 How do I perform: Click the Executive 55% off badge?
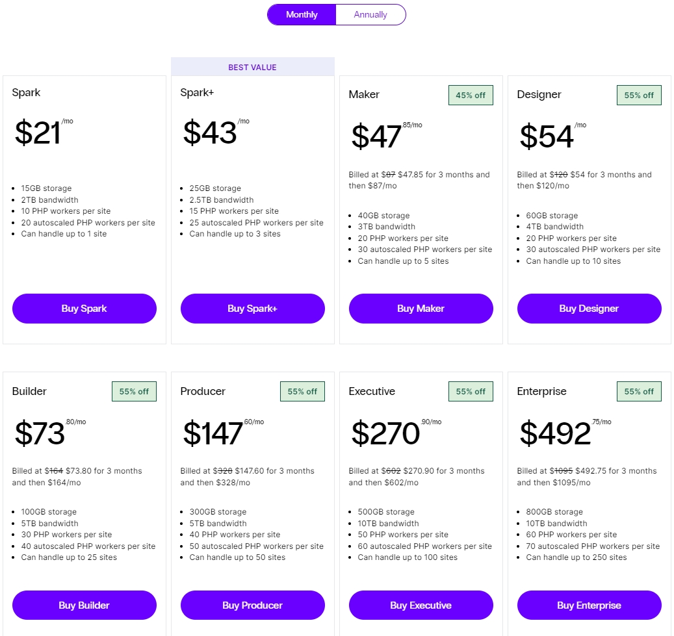click(471, 392)
